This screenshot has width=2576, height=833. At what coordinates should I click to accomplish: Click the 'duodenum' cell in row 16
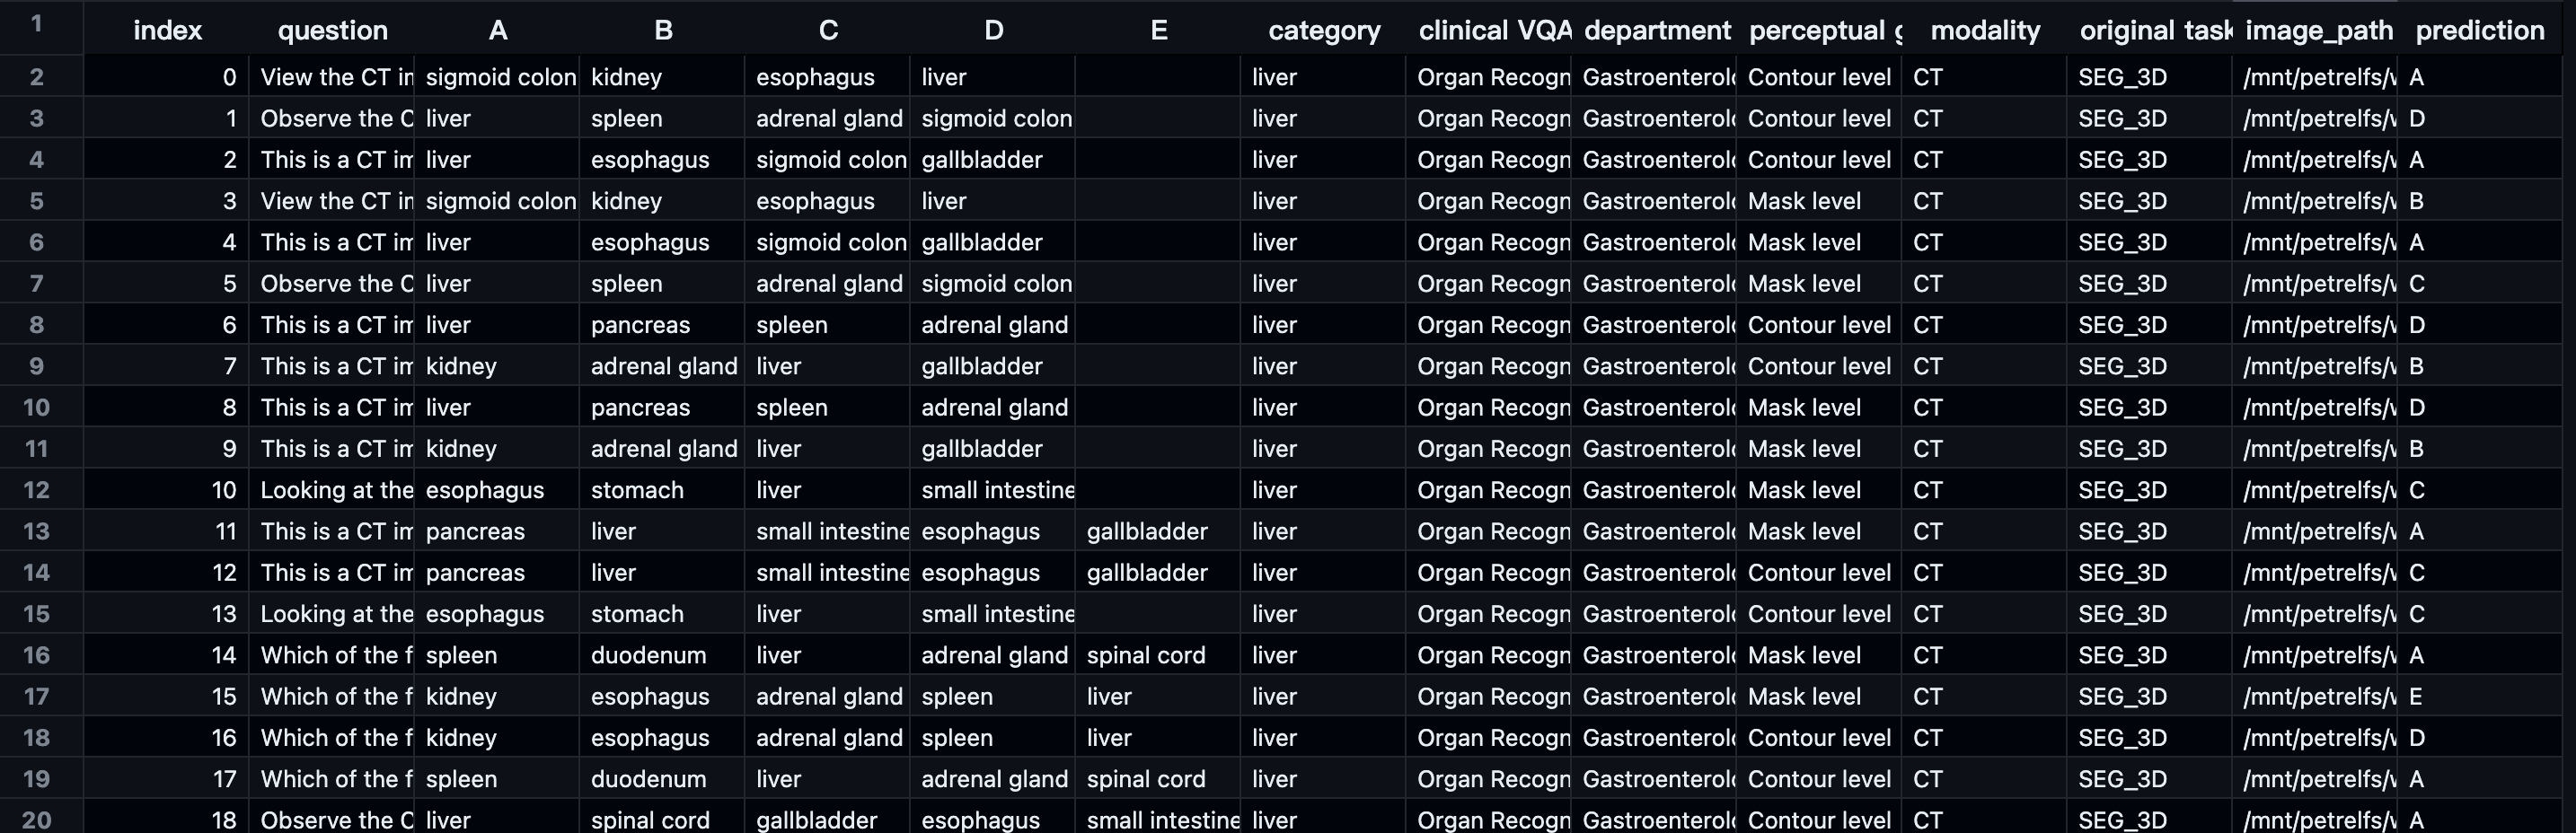[648, 655]
